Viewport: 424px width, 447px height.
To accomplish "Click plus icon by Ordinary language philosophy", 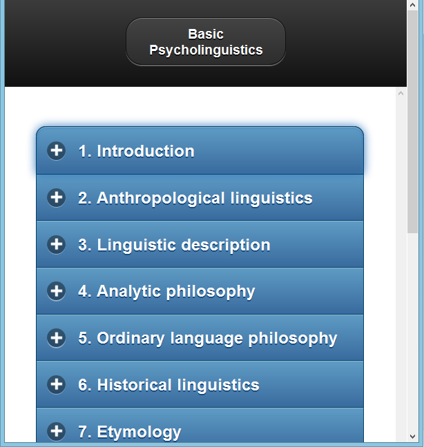I will 57,338.
